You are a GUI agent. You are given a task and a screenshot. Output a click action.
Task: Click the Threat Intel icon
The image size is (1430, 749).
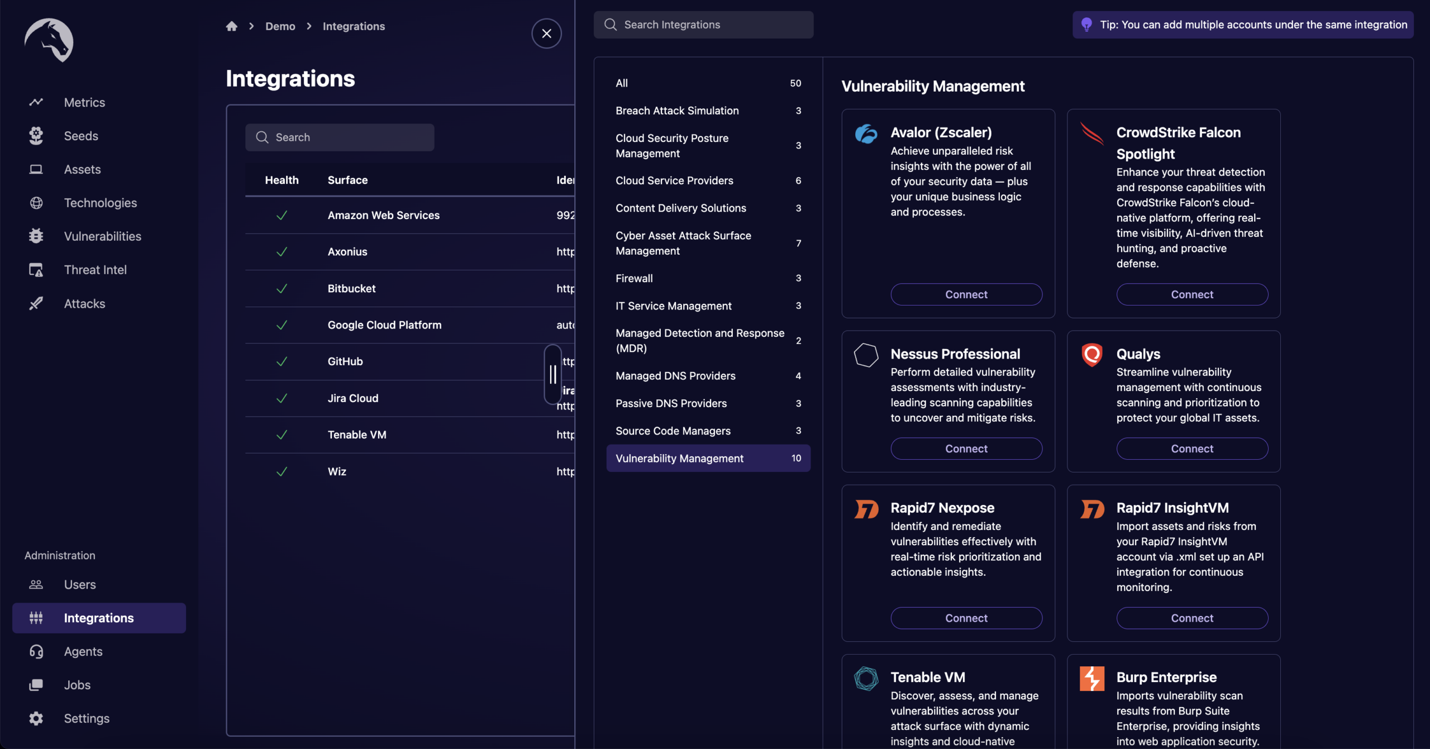coord(36,270)
